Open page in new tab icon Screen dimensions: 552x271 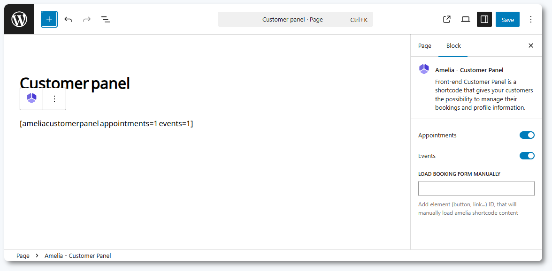[447, 20]
